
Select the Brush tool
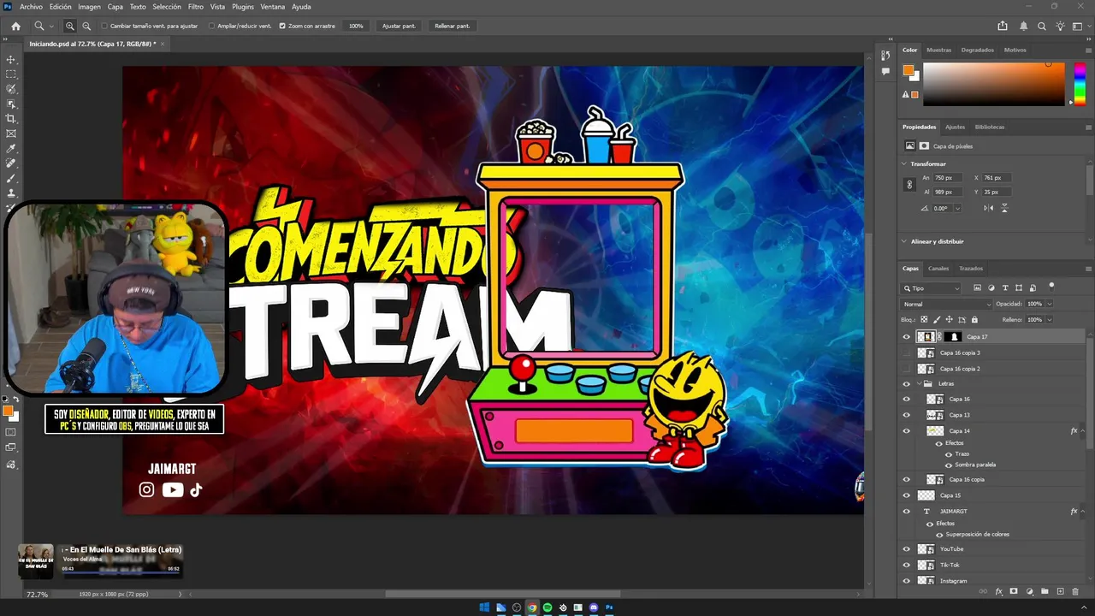[x=11, y=179]
